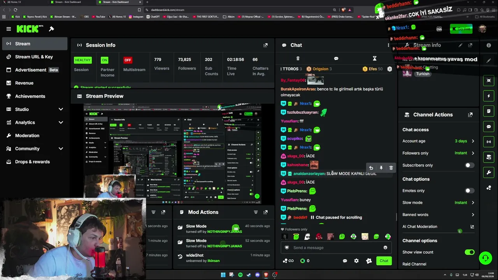The height and width of the screenshot is (280, 498).
Task: Pop out the Stream info panel
Action: pyautogui.click(x=470, y=45)
